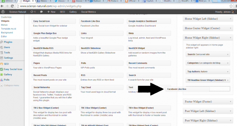Select Google Plus Badge Box widget
The image size is (237, 126).
[x=54, y=33]
